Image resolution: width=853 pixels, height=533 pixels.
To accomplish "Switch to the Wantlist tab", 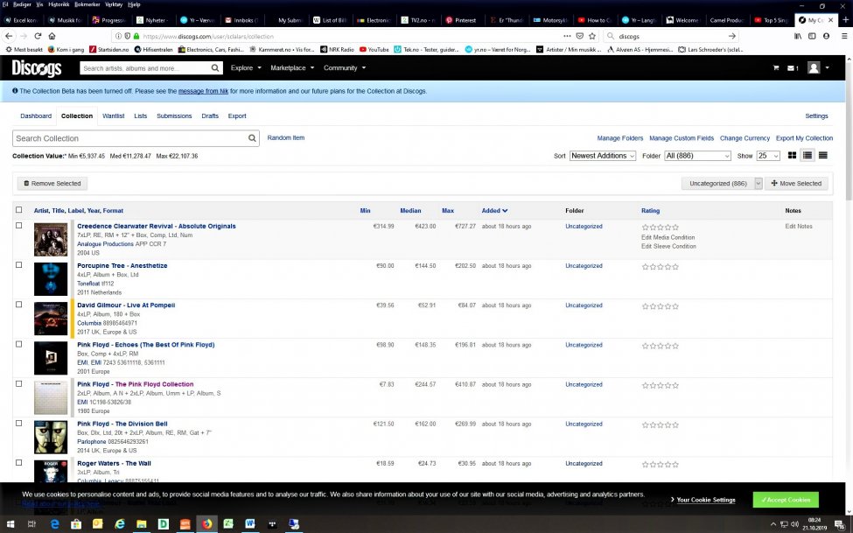I will pos(113,116).
